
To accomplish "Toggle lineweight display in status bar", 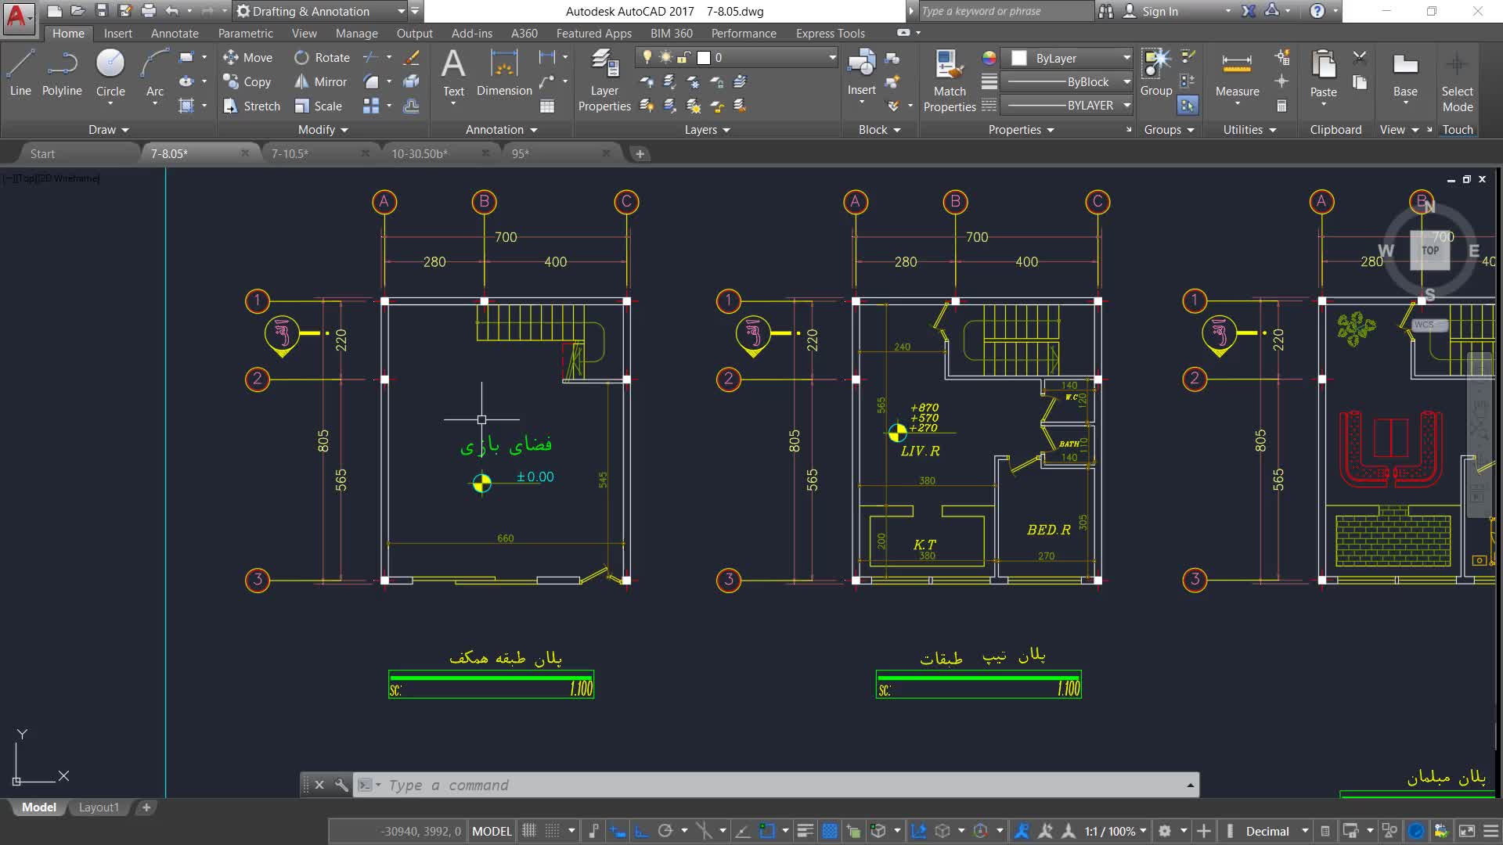I will tap(805, 831).
